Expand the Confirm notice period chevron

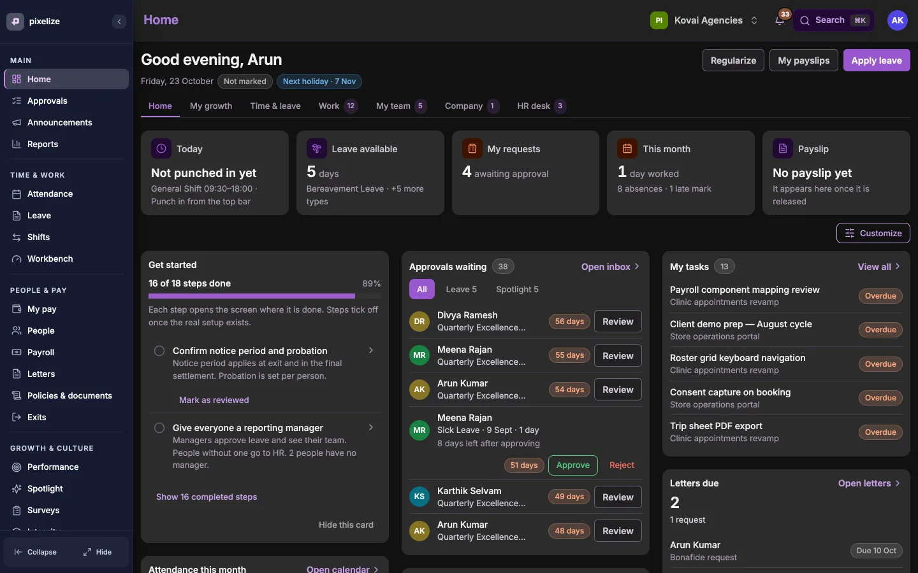pyautogui.click(x=371, y=351)
